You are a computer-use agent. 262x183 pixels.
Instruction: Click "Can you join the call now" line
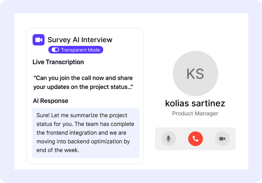[83, 78]
